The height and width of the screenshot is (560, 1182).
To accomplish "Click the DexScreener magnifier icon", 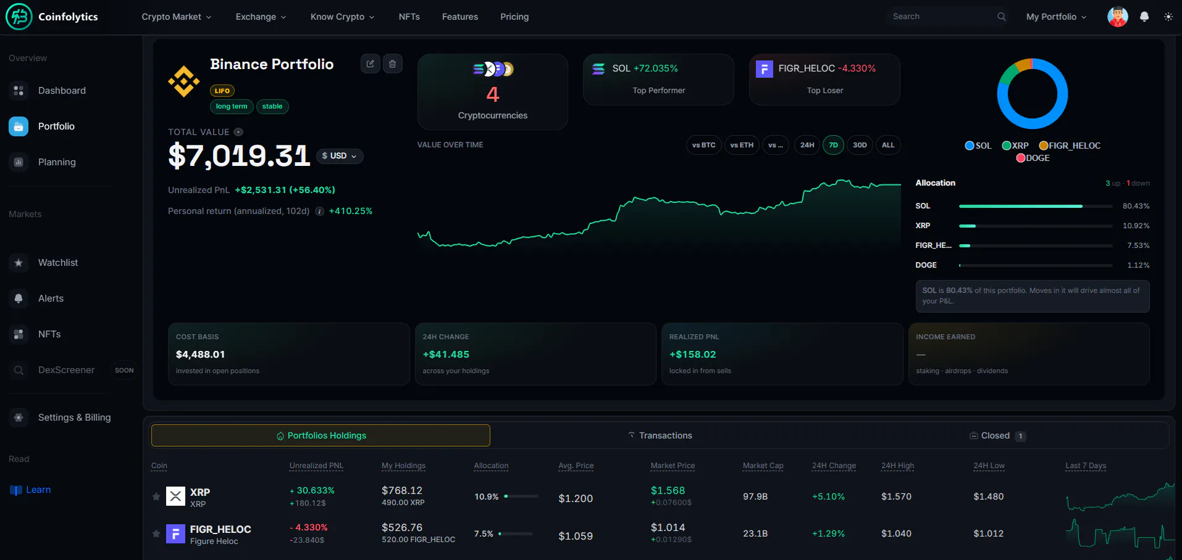I will coord(19,370).
